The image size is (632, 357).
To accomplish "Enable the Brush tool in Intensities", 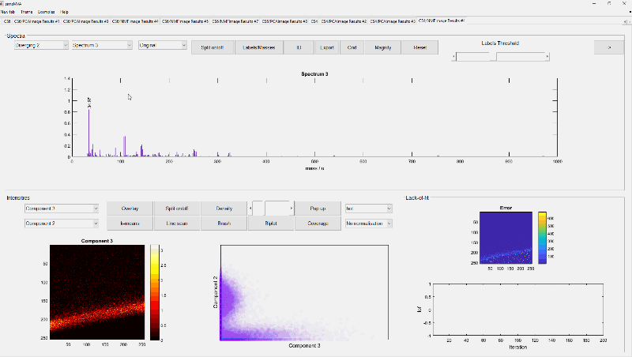I will coord(224,224).
